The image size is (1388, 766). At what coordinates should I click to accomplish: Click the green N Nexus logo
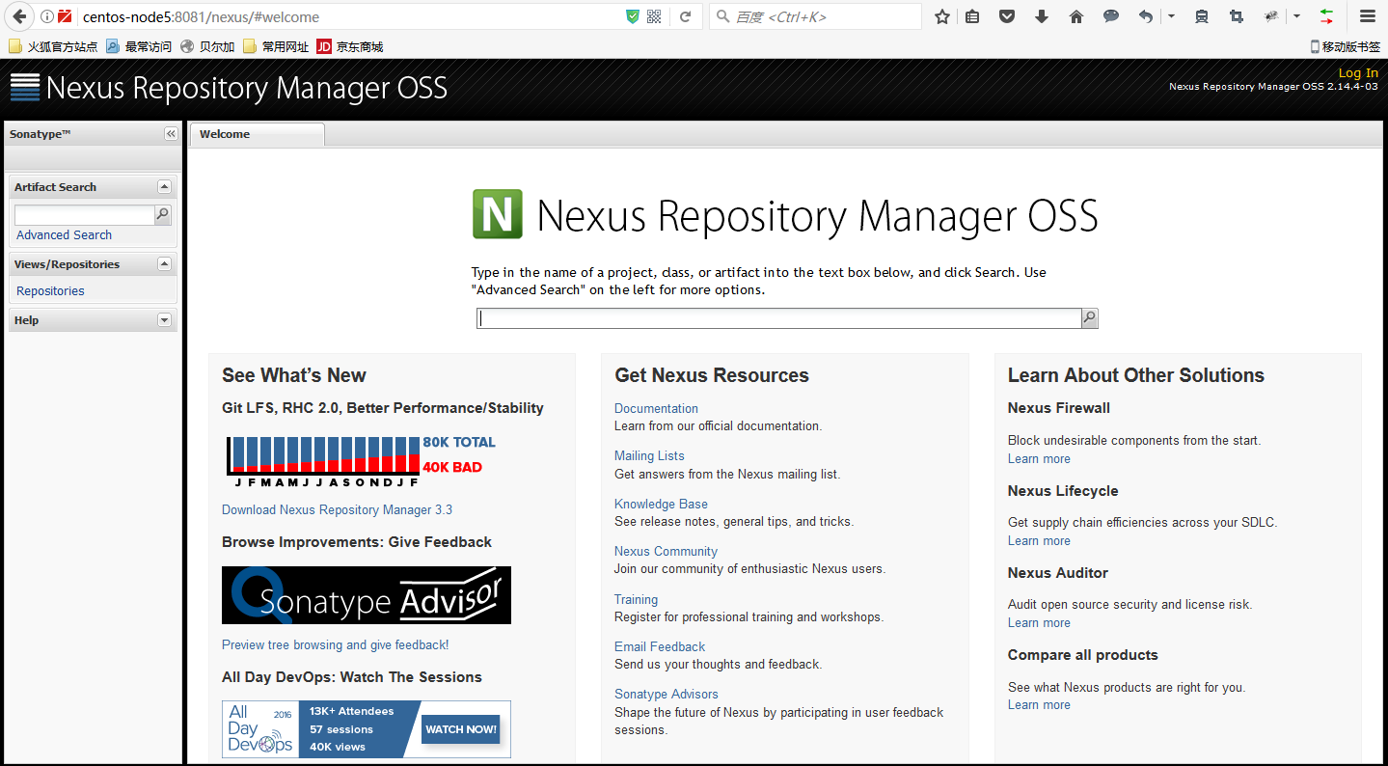(498, 214)
